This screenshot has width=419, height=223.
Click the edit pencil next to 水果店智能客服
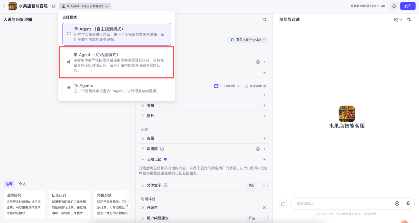(x=54, y=6)
